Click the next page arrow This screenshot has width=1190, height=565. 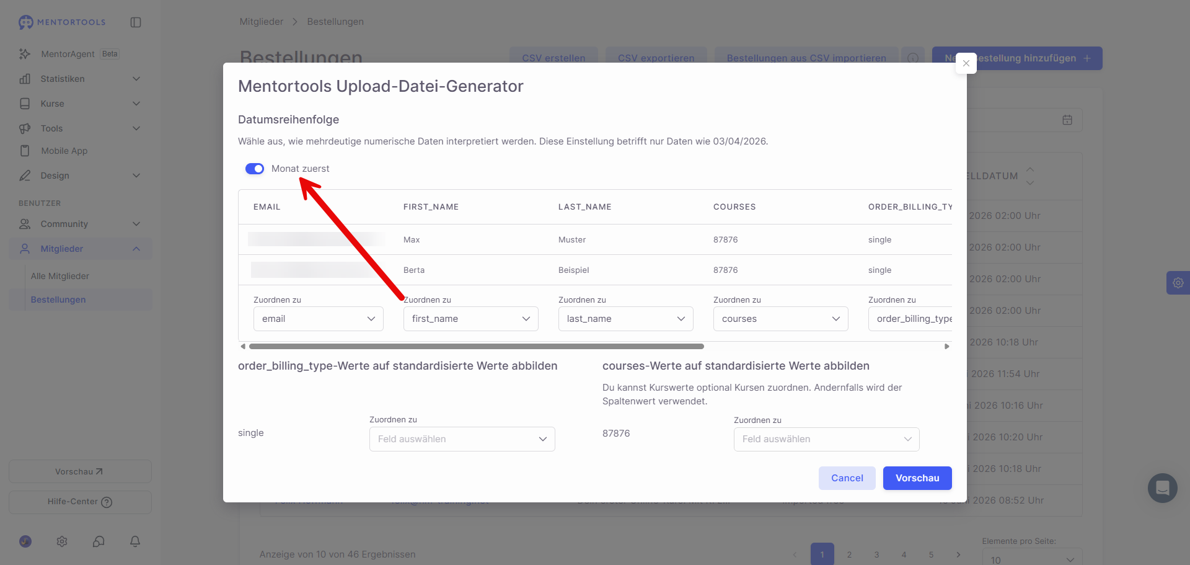[959, 554]
